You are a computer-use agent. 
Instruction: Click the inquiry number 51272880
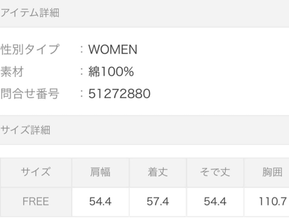119,94
